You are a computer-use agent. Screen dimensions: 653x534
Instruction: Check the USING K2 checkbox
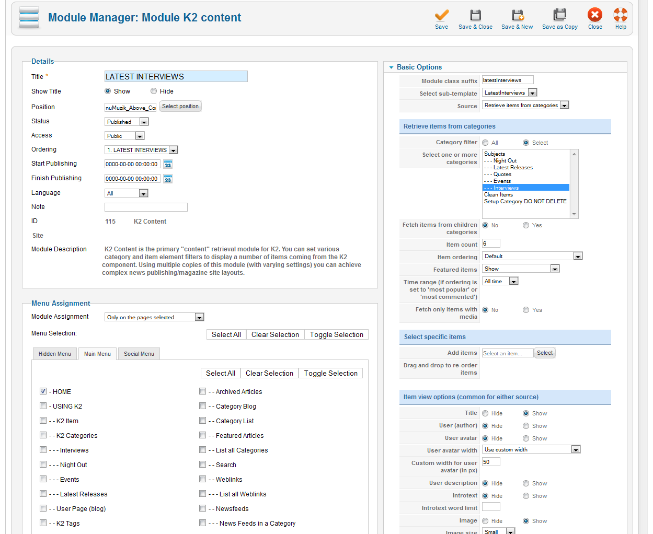tap(43, 405)
